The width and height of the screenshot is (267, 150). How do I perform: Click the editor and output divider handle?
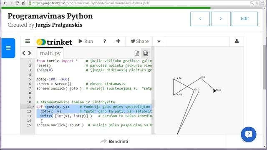tap(153, 90)
